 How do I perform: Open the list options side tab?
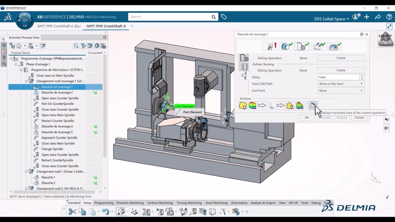[x=244, y=67]
